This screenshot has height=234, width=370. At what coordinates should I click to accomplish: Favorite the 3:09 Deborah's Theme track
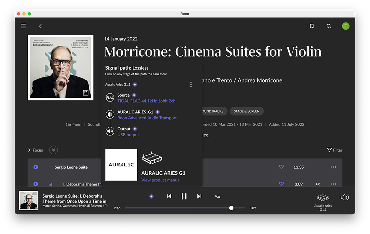tap(281, 184)
